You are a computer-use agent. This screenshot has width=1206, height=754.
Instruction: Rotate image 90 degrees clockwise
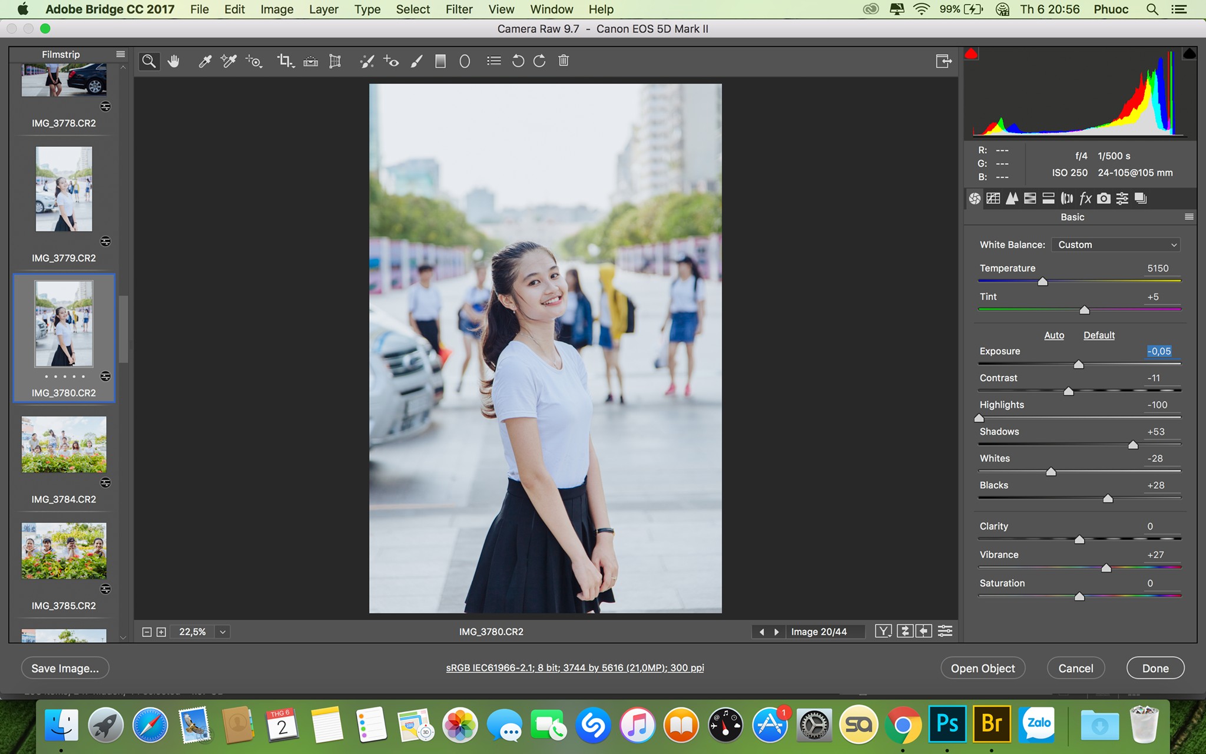coord(539,61)
